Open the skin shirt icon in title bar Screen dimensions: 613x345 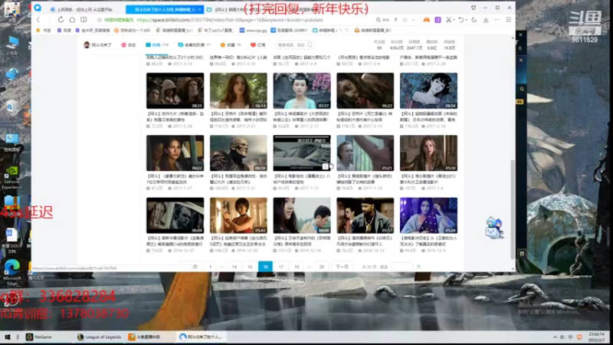(x=474, y=8)
